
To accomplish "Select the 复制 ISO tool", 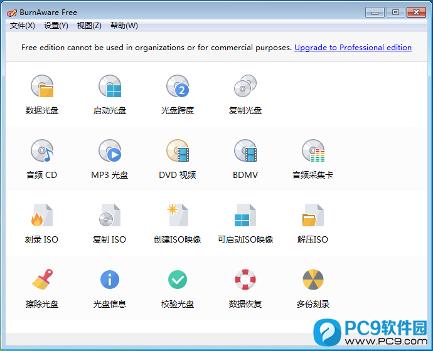I will (110, 224).
